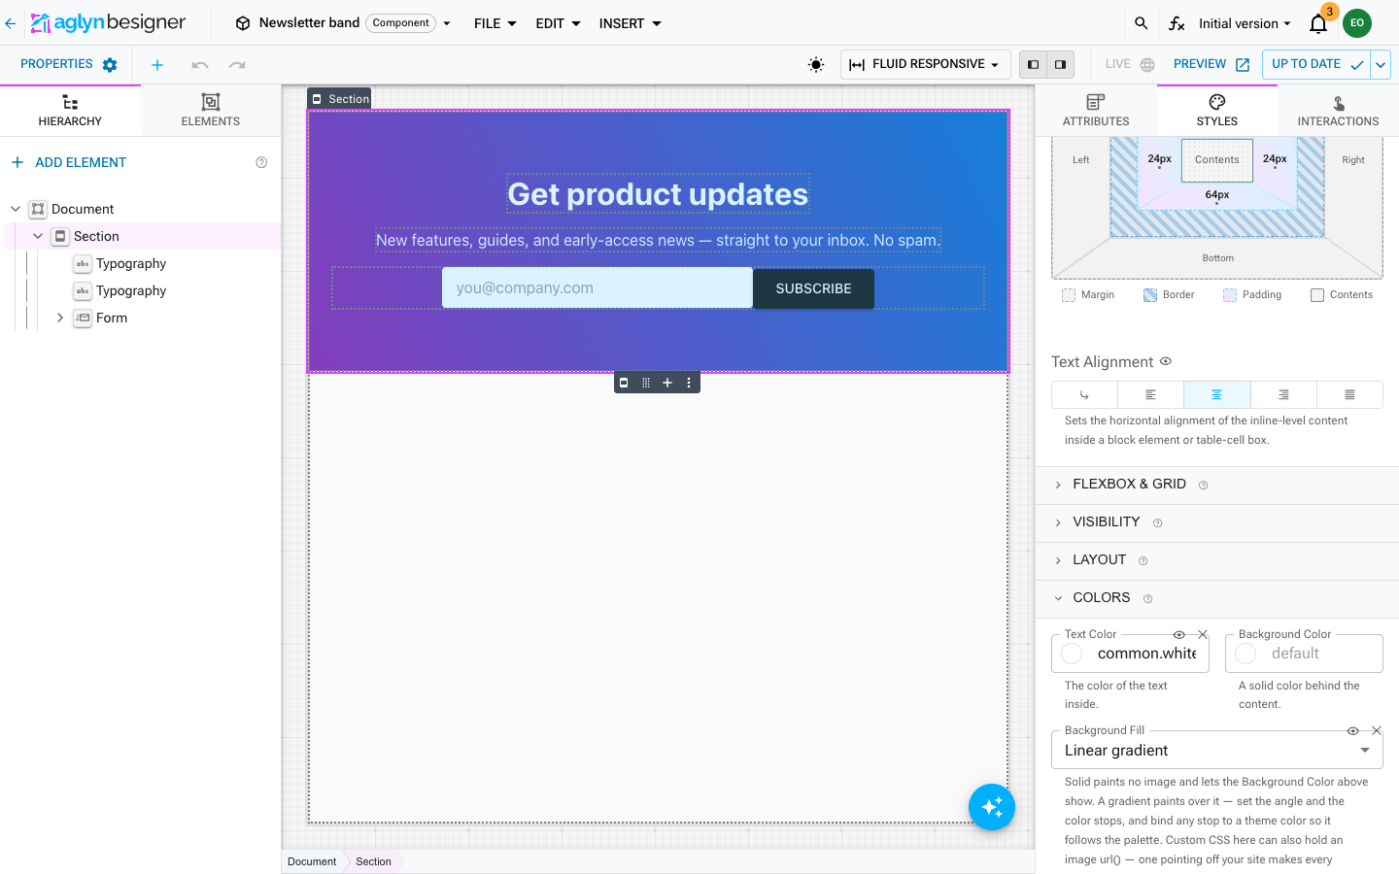This screenshot has height=874, width=1399.
Task: Open the search magnifier icon
Action: coord(1142,23)
